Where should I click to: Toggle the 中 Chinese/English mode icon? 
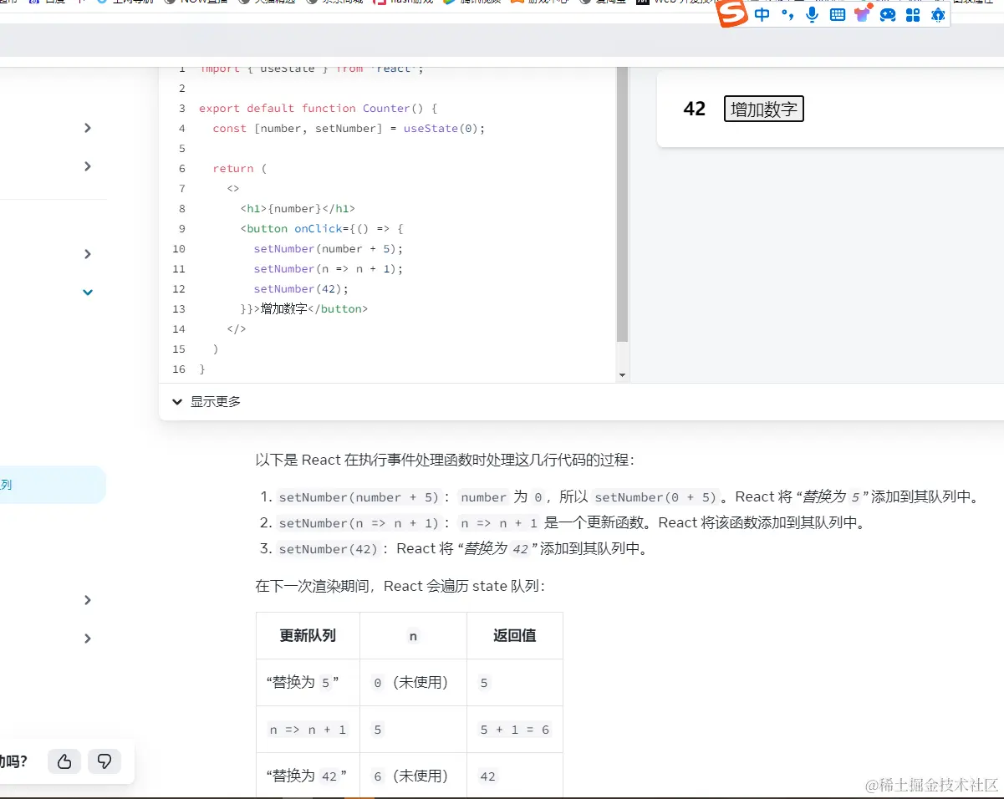tap(762, 14)
